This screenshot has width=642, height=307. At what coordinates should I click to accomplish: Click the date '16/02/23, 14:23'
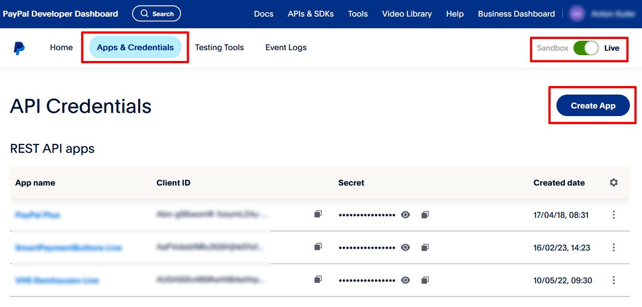click(562, 248)
